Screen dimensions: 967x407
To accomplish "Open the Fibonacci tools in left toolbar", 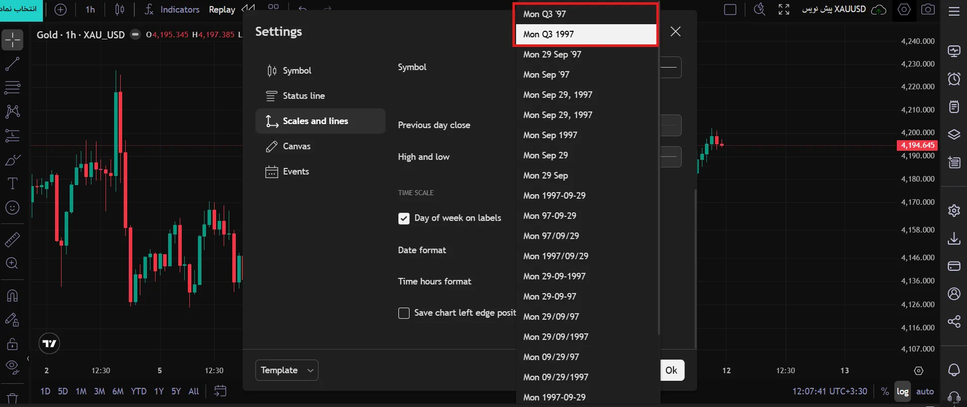I will 12,87.
